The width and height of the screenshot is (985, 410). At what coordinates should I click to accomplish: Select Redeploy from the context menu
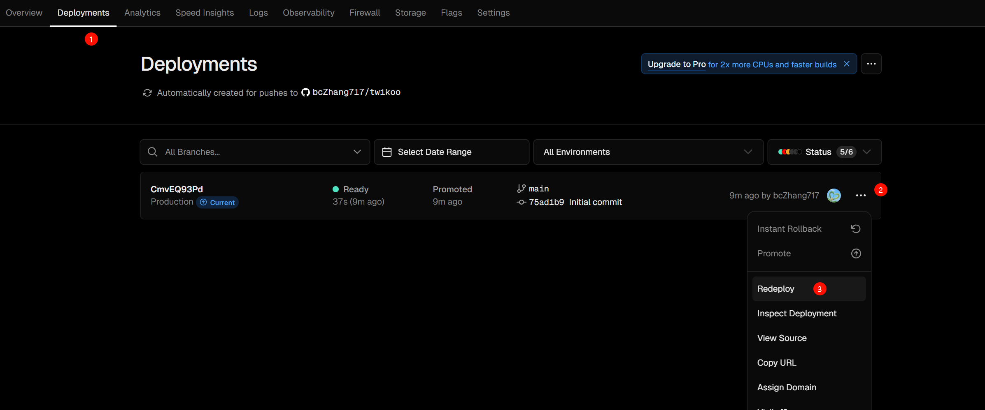tap(776, 289)
